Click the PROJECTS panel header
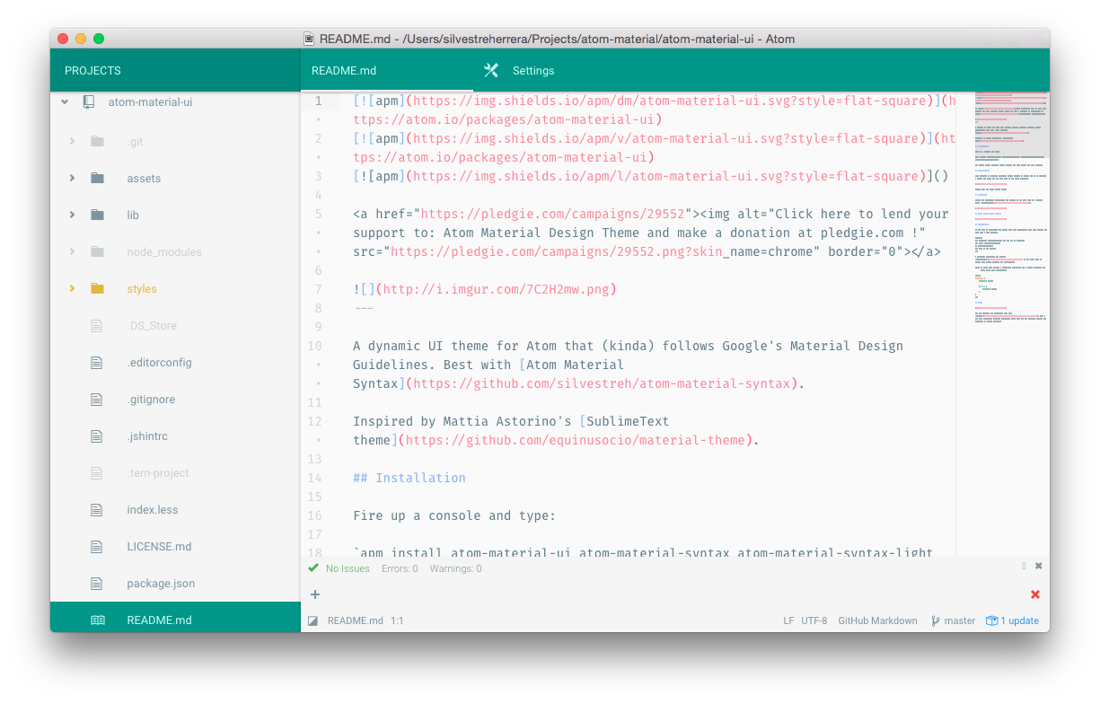 [175, 70]
